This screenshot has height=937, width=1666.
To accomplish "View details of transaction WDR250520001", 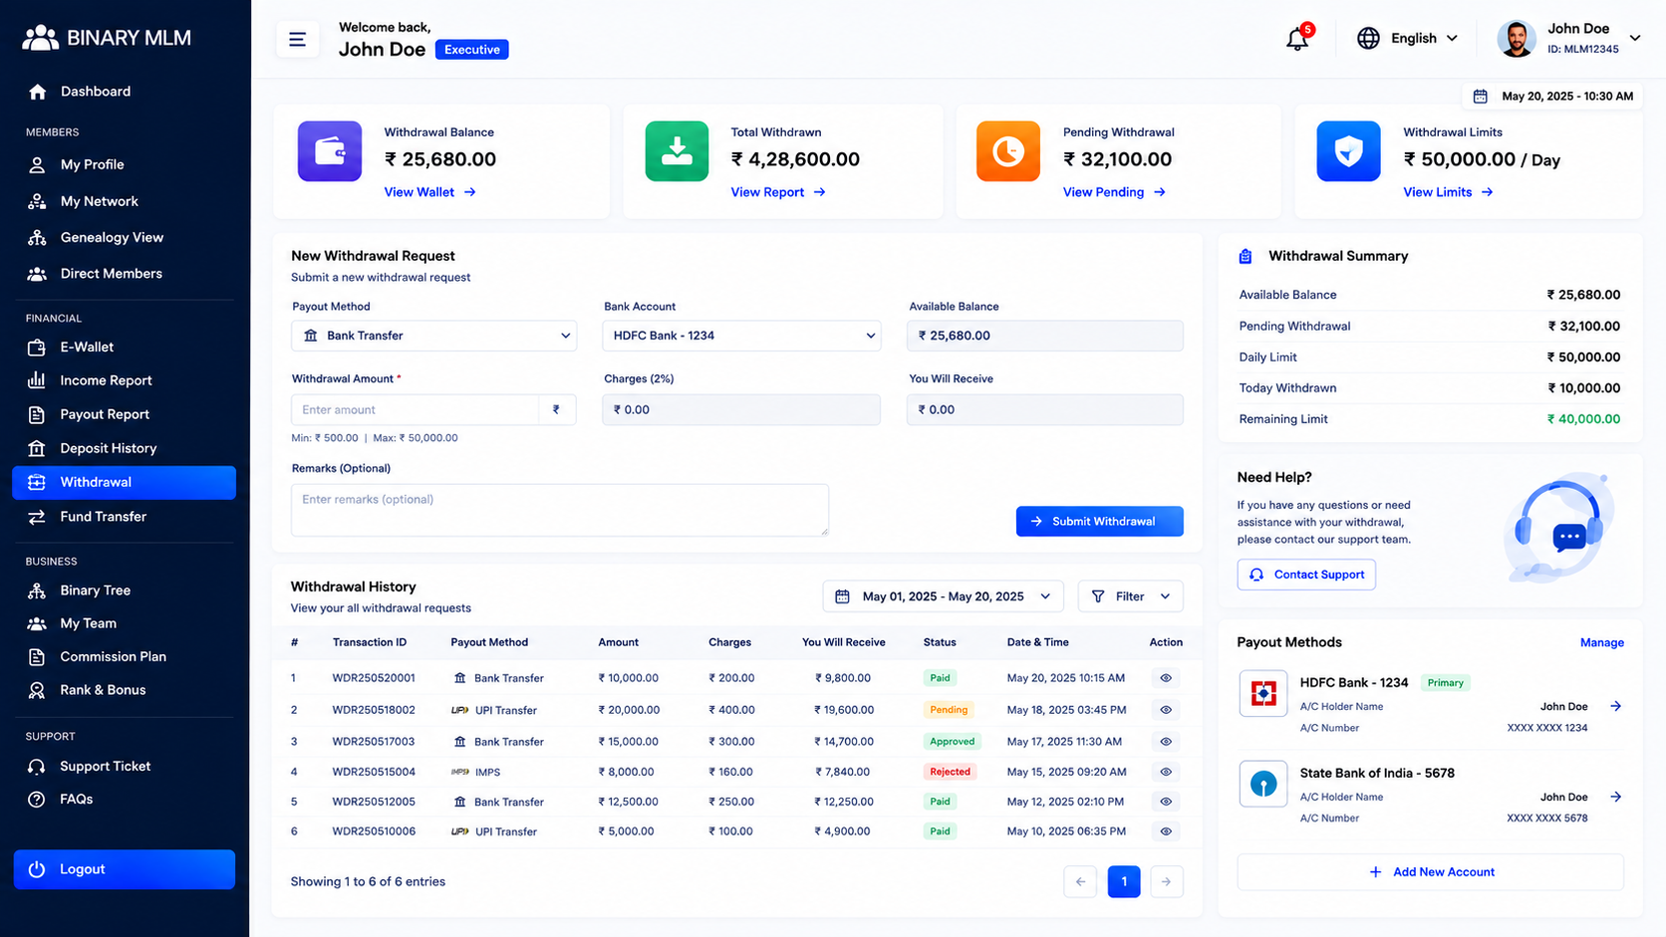I will coord(1166,678).
